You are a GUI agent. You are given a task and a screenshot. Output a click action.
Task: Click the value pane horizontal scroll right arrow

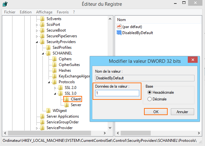click(x=199, y=133)
